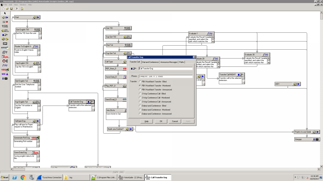The height and width of the screenshot is (181, 323).
Task: Click the Open folder icon in top toolbar
Action: click(7, 9)
